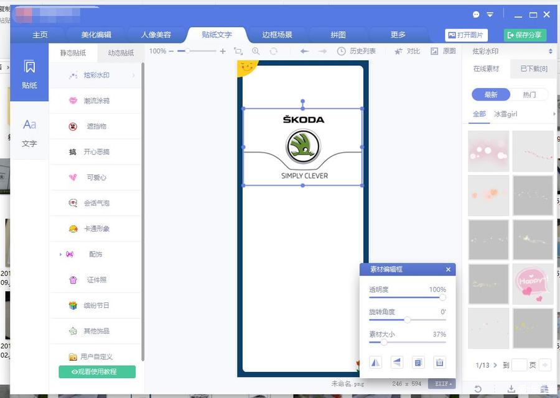560x398 pixels.
Task: Click the merge sticker icon in 素材编辑框
Action: click(418, 363)
